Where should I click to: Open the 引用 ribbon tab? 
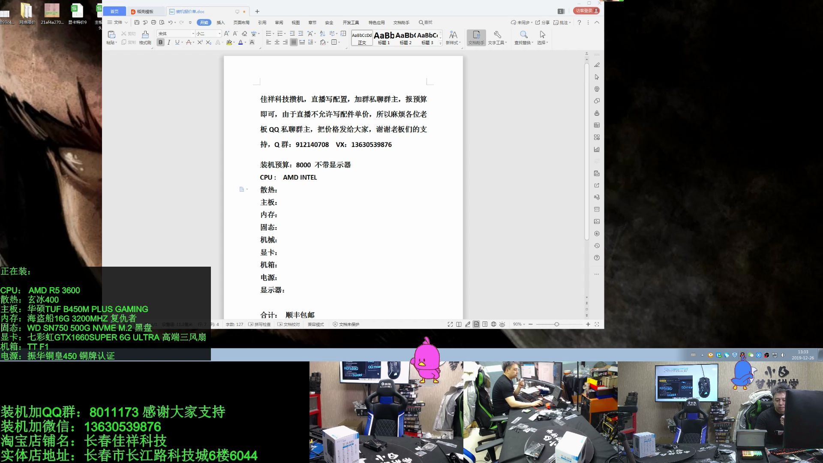pos(262,23)
